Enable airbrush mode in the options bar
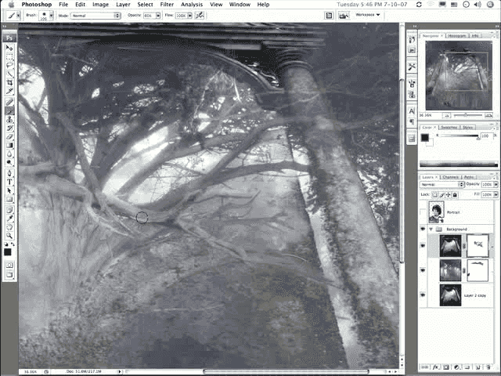The height and width of the screenshot is (376, 501). click(x=200, y=15)
